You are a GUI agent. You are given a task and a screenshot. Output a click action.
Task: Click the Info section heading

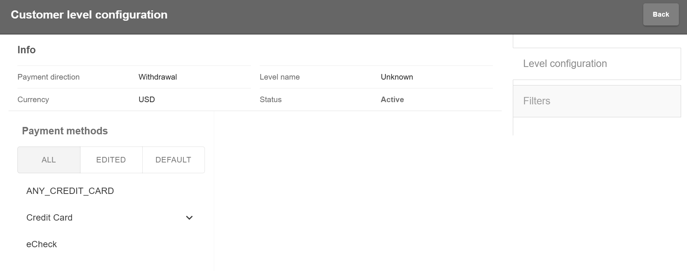click(x=26, y=50)
